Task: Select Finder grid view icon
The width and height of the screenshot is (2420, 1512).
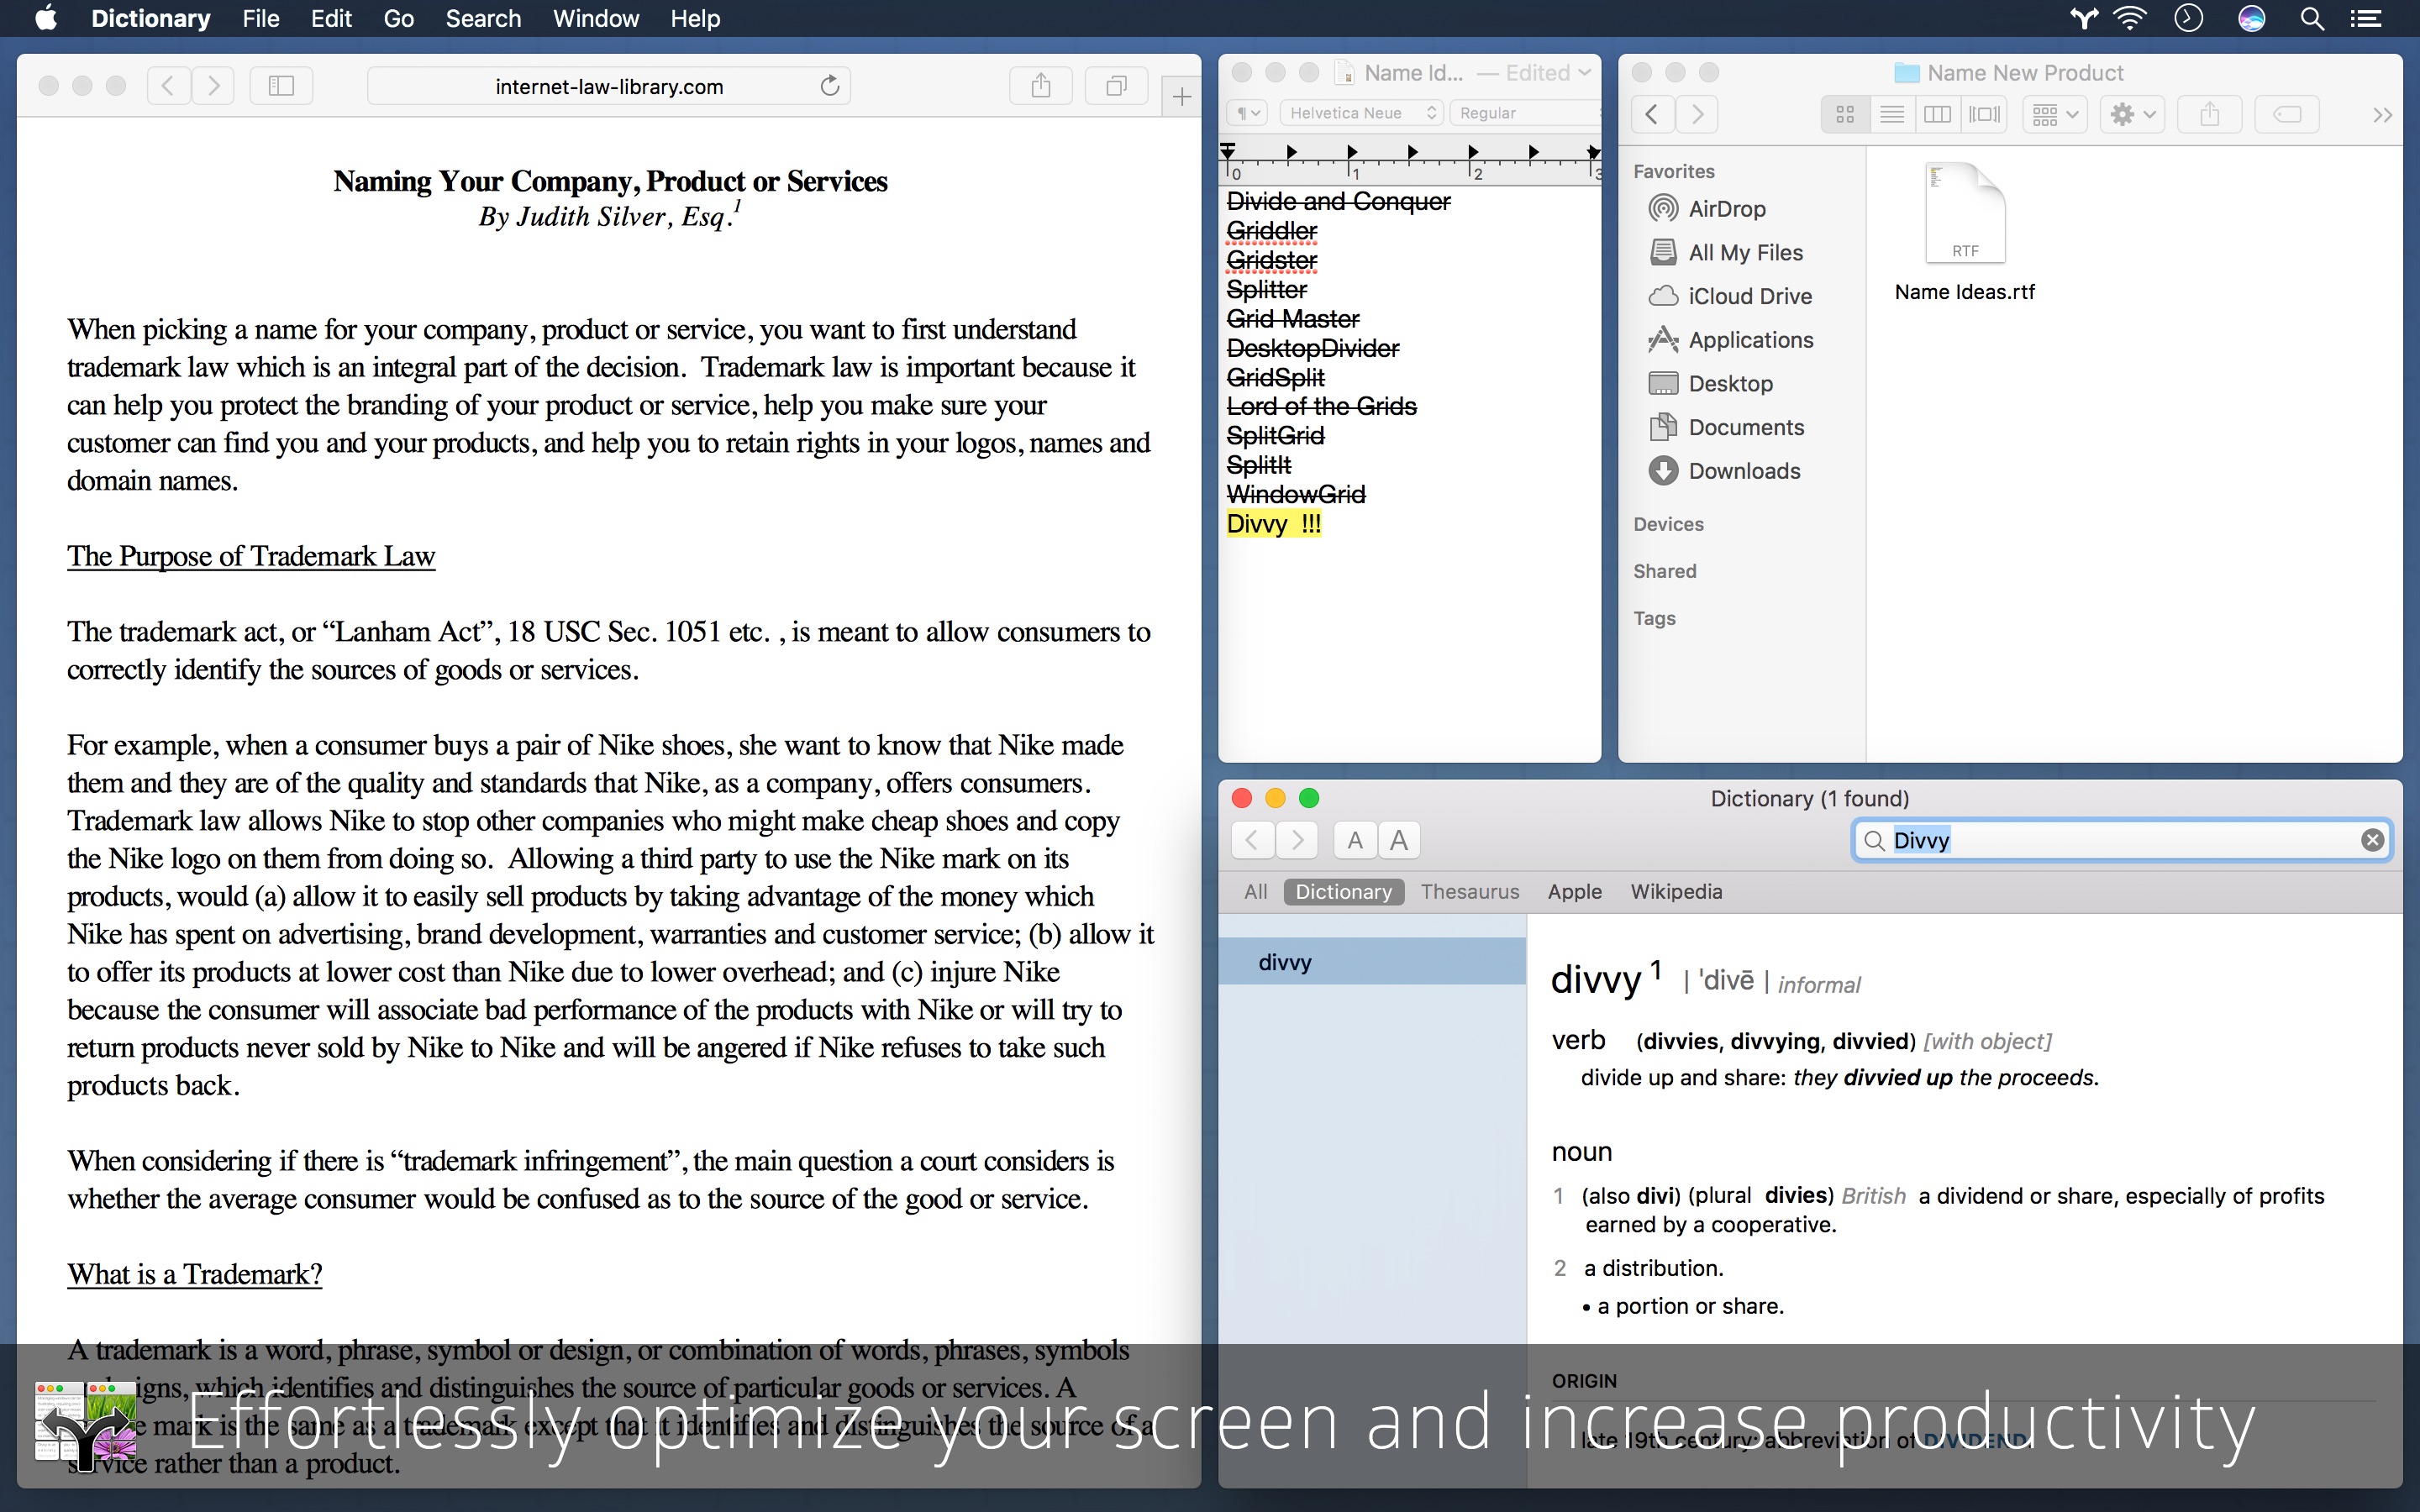Action: coord(1847,112)
